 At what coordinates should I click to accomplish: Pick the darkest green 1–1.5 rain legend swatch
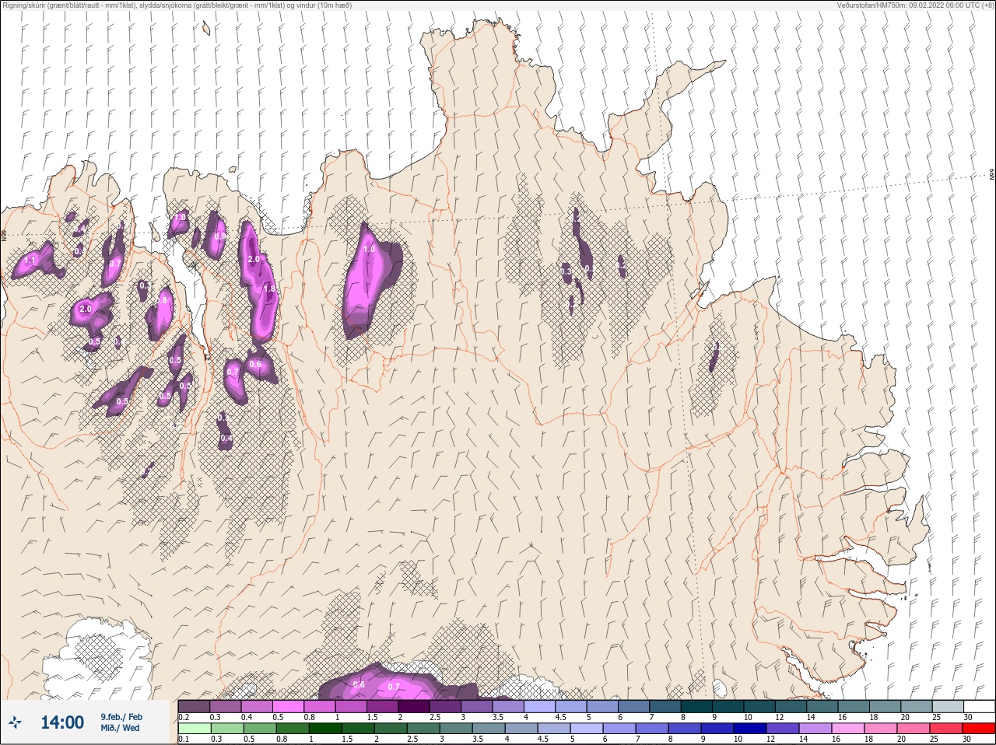point(325,729)
